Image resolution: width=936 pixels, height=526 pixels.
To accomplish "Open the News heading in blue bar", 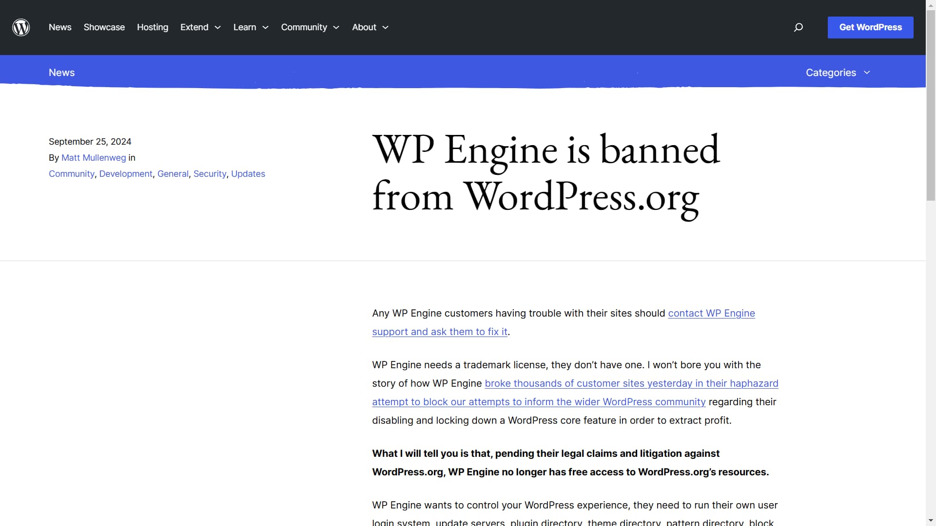I will coord(61,73).
